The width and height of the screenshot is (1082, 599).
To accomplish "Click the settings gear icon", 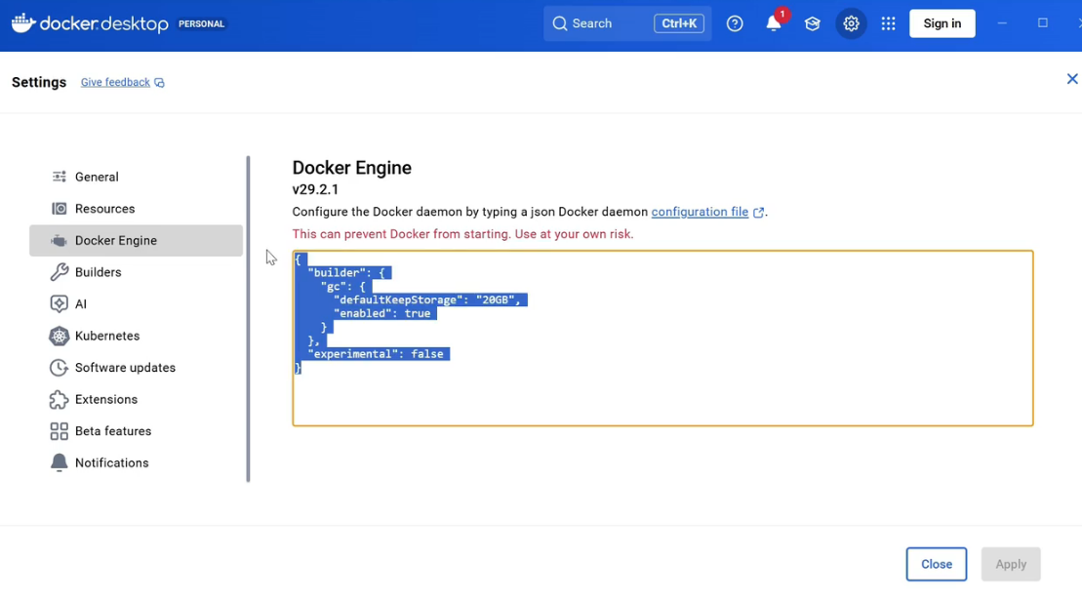I will tap(851, 23).
